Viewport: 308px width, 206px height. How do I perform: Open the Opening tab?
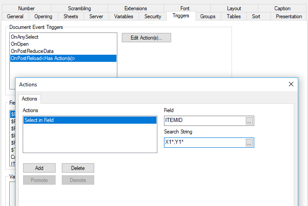[43, 16]
